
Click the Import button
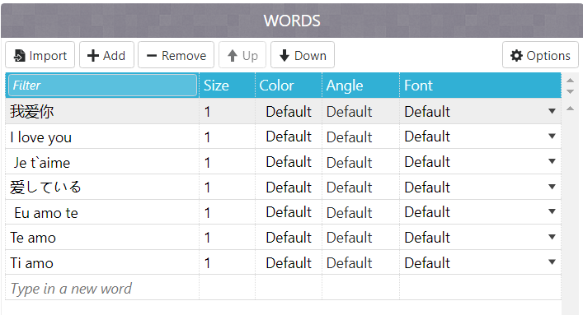coord(40,55)
